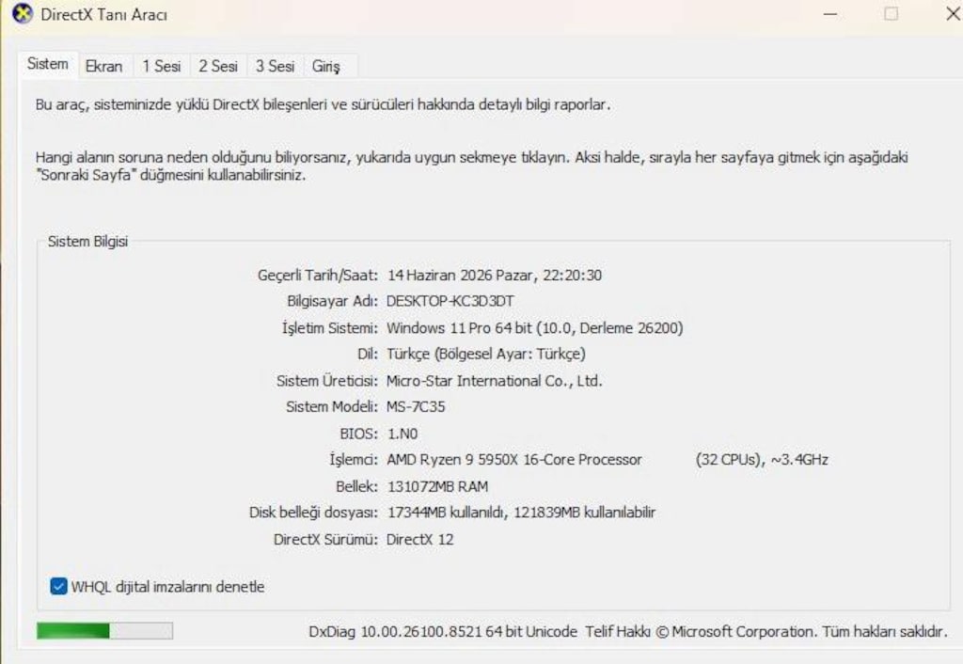Click the (32 CPUs), ~3.4GHz text
963x664 pixels.
[x=762, y=460]
